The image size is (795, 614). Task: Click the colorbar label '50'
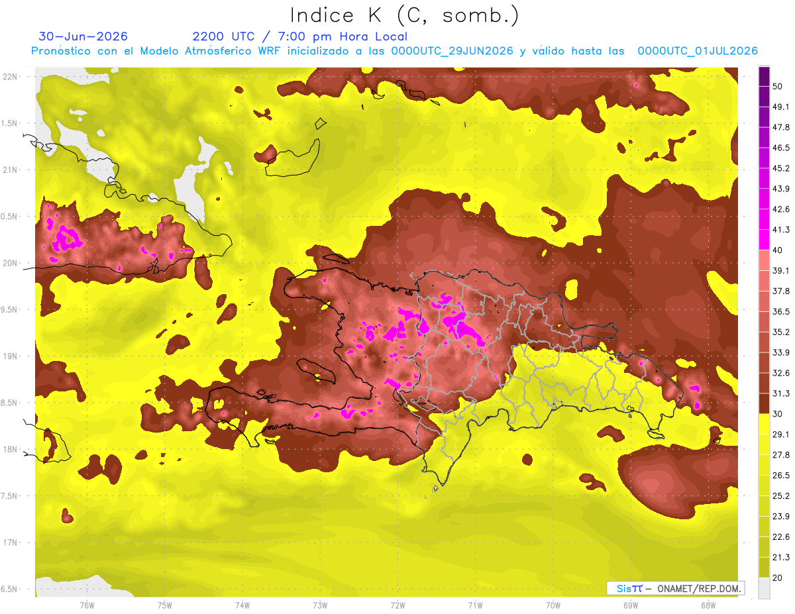[778, 86]
